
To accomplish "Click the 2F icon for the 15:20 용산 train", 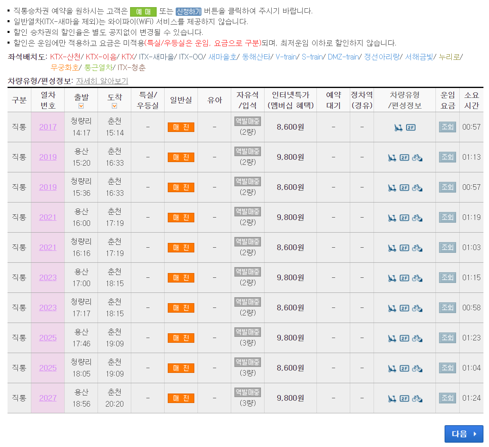I will pyautogui.click(x=405, y=158).
